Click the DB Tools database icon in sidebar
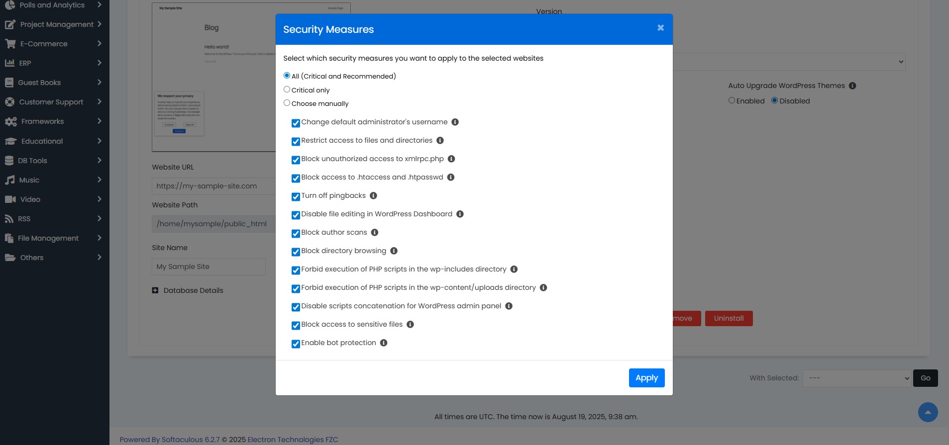This screenshot has height=445, width=949. [x=9, y=161]
